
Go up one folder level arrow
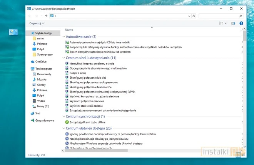pyautogui.click(x=46, y=16)
